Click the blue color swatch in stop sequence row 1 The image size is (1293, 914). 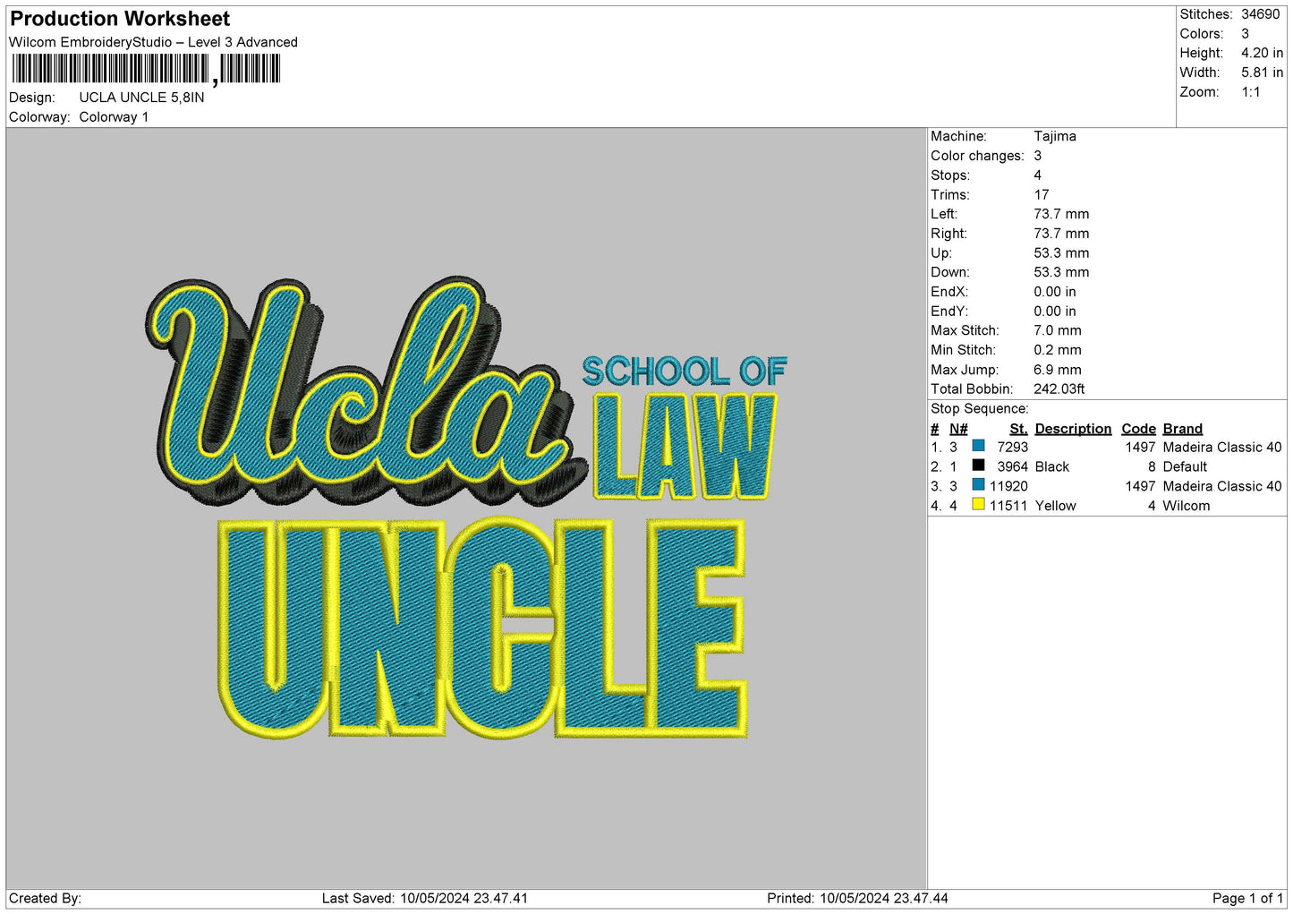pos(978,446)
